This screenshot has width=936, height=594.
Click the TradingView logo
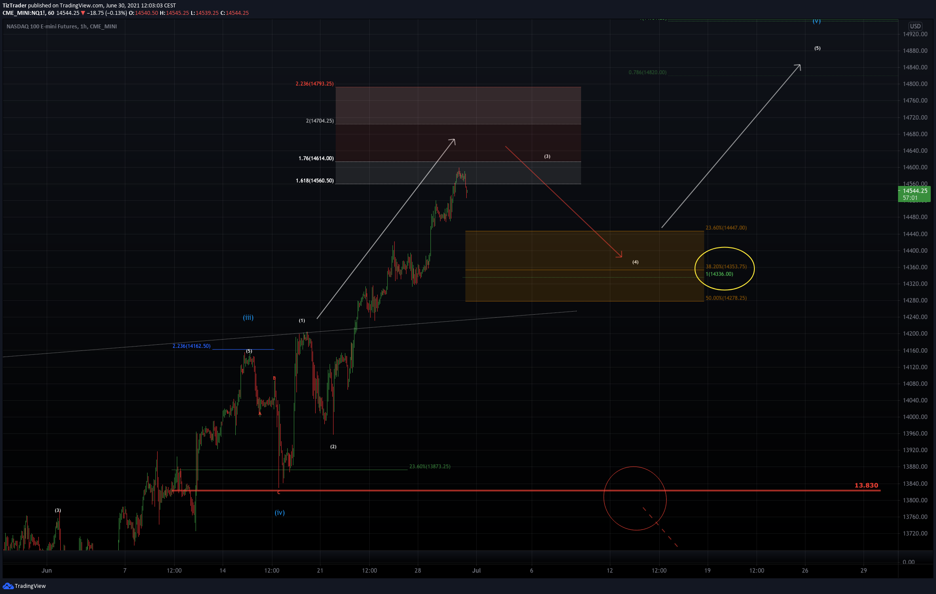24,586
